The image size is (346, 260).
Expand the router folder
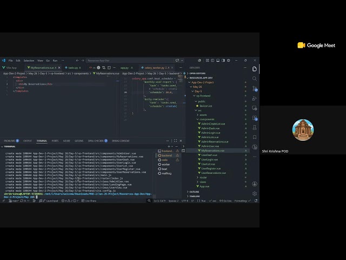pos(203,177)
